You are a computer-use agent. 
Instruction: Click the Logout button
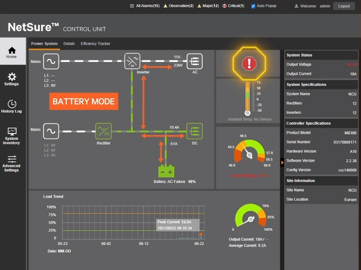coord(344,6)
